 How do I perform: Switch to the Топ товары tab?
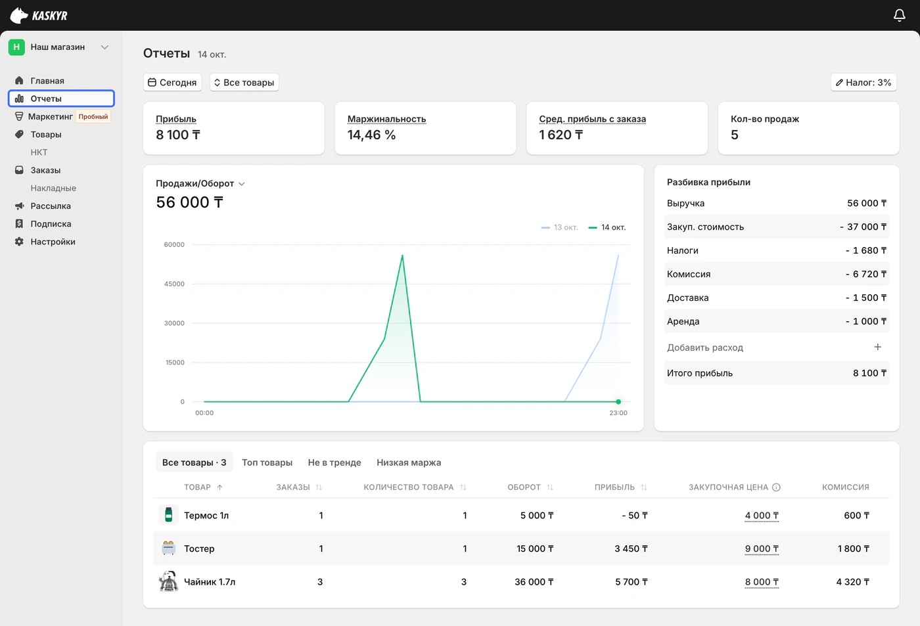pyautogui.click(x=267, y=462)
